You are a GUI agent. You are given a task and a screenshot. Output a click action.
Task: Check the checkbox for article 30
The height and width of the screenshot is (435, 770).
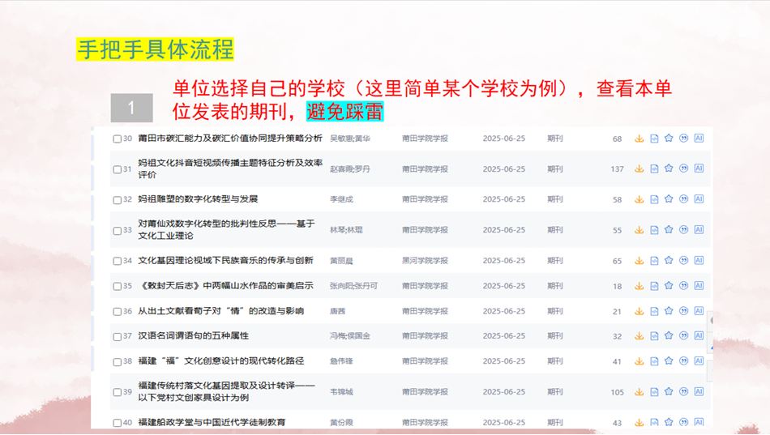point(118,139)
